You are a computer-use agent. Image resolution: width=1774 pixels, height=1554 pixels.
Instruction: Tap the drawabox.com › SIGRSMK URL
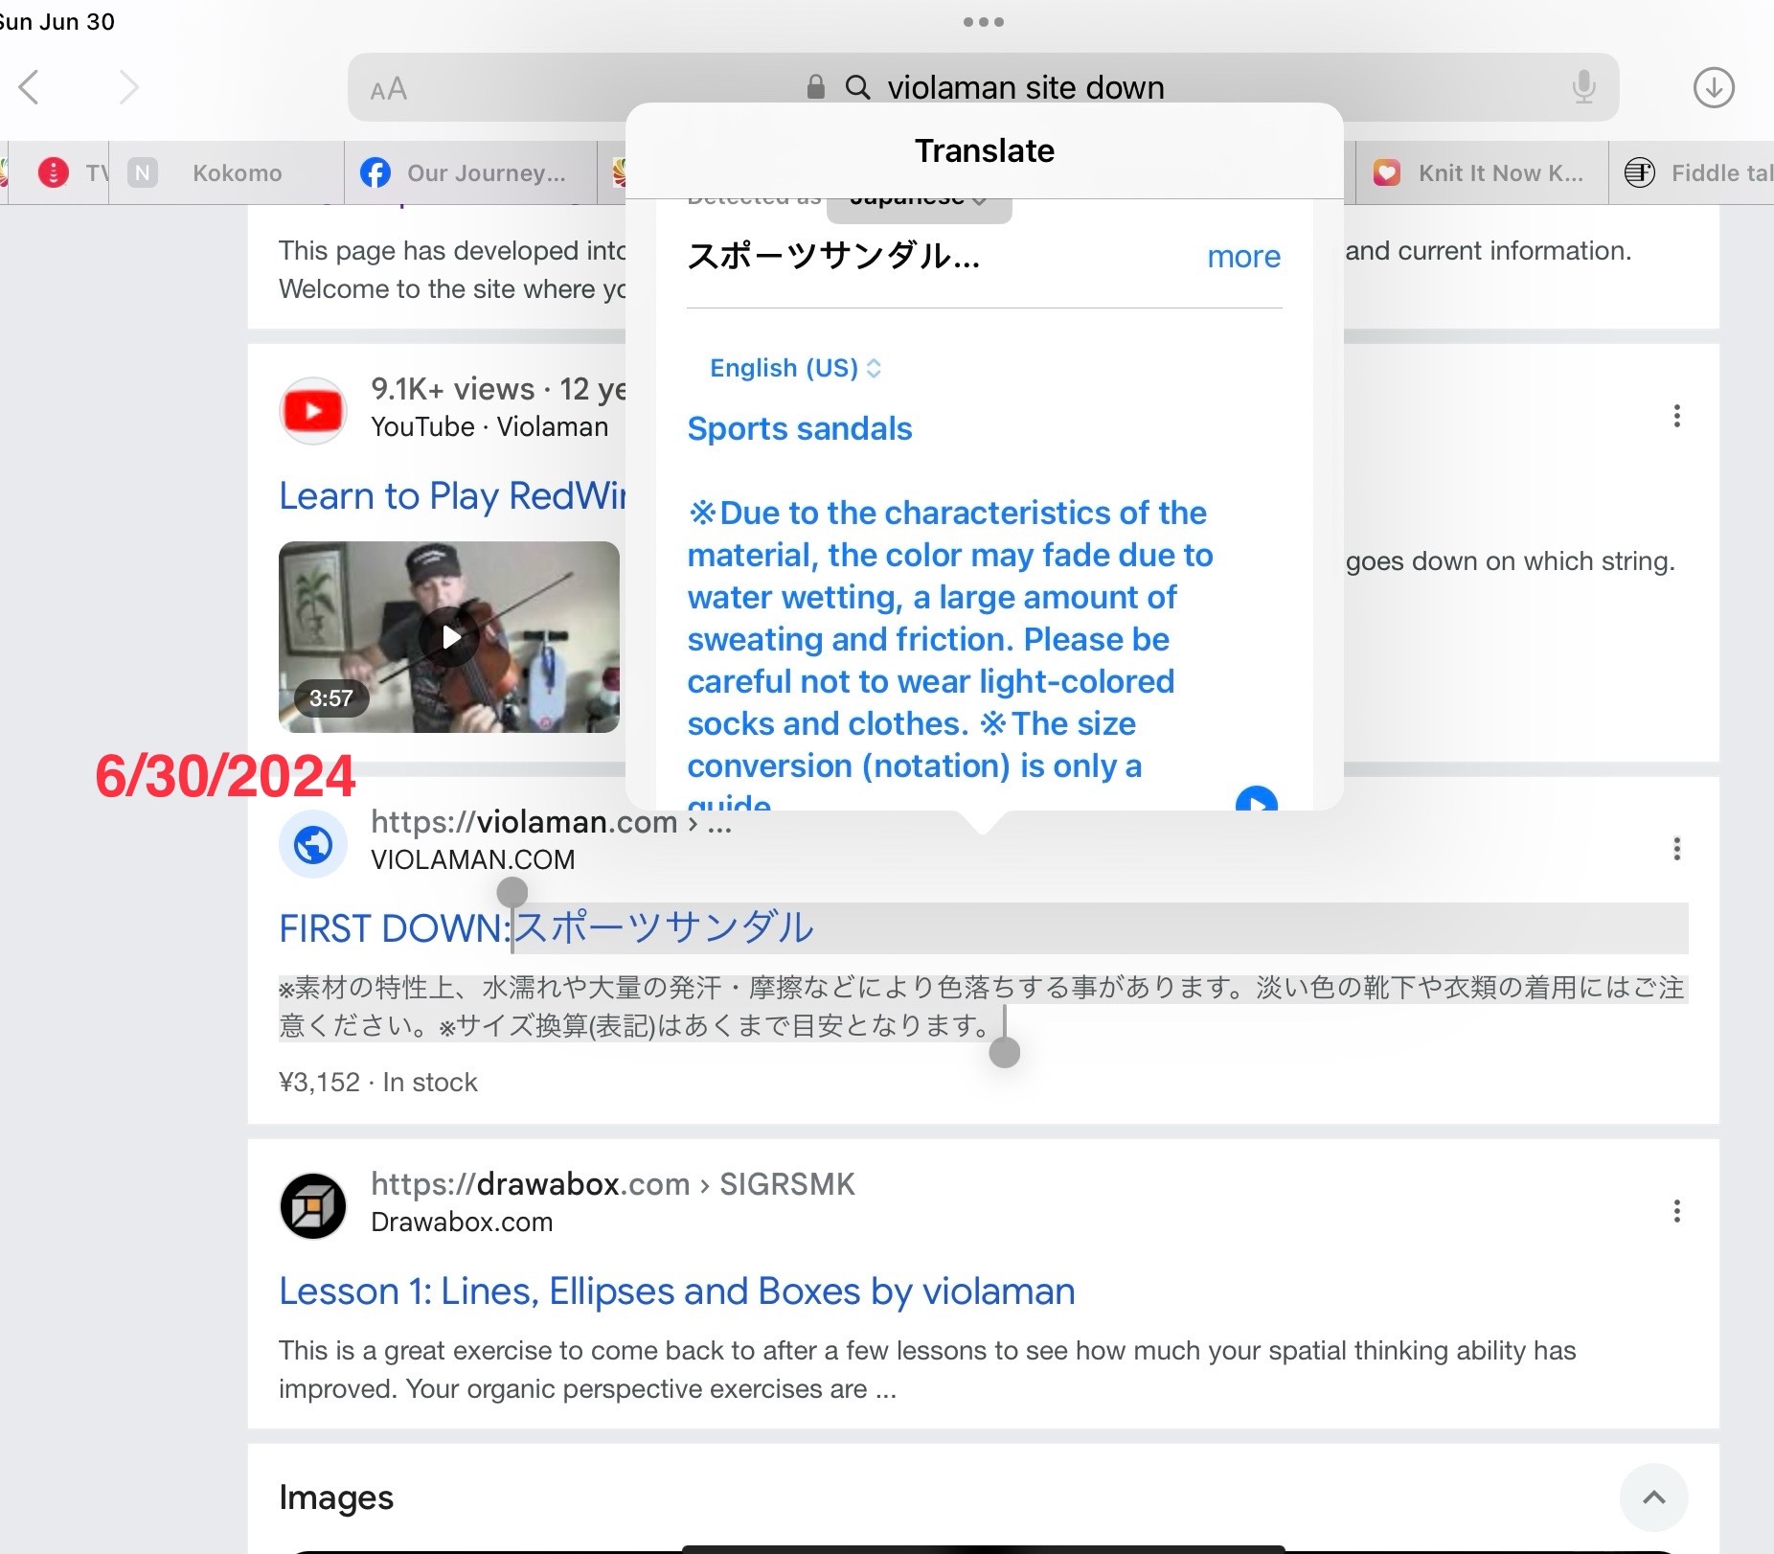(613, 1184)
